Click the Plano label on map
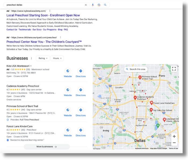Image resolution: width=188 pixels, height=160 pixels. tap(162, 76)
